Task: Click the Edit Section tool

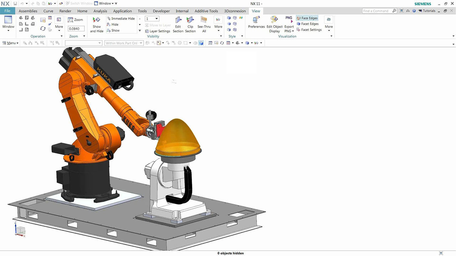Action: click(178, 25)
